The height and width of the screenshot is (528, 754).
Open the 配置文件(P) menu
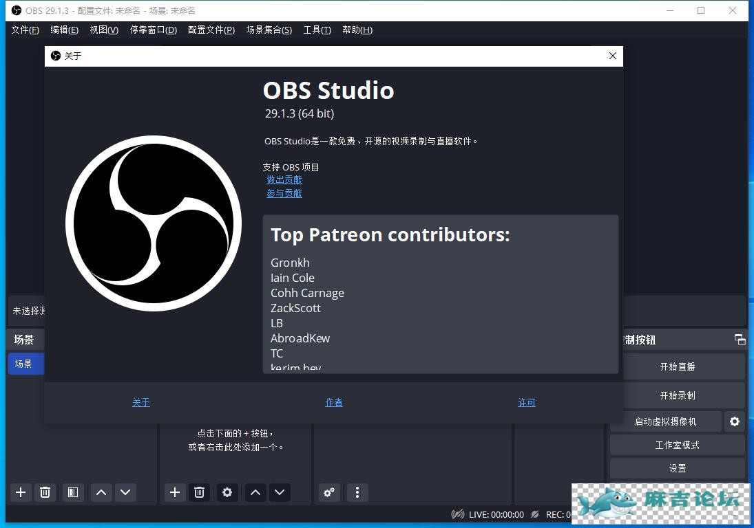pos(211,30)
